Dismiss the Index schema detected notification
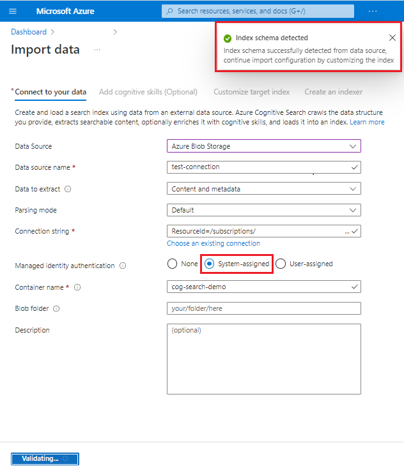The width and height of the screenshot is (404, 473). [x=392, y=38]
